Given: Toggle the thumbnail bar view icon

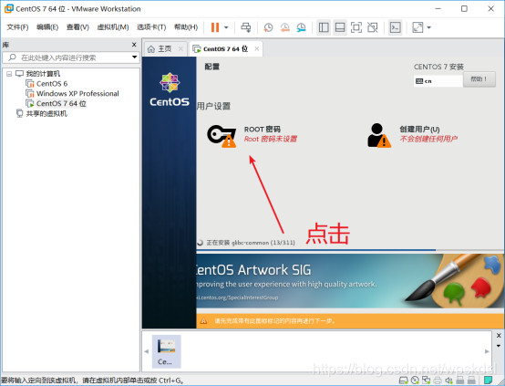Looking at the screenshot, I should (340, 27).
